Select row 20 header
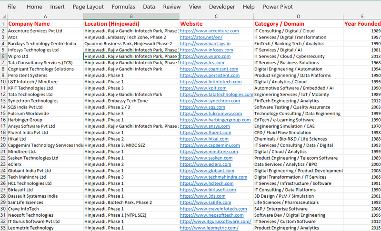The width and height of the screenshot is (381, 231). [x=3, y=145]
